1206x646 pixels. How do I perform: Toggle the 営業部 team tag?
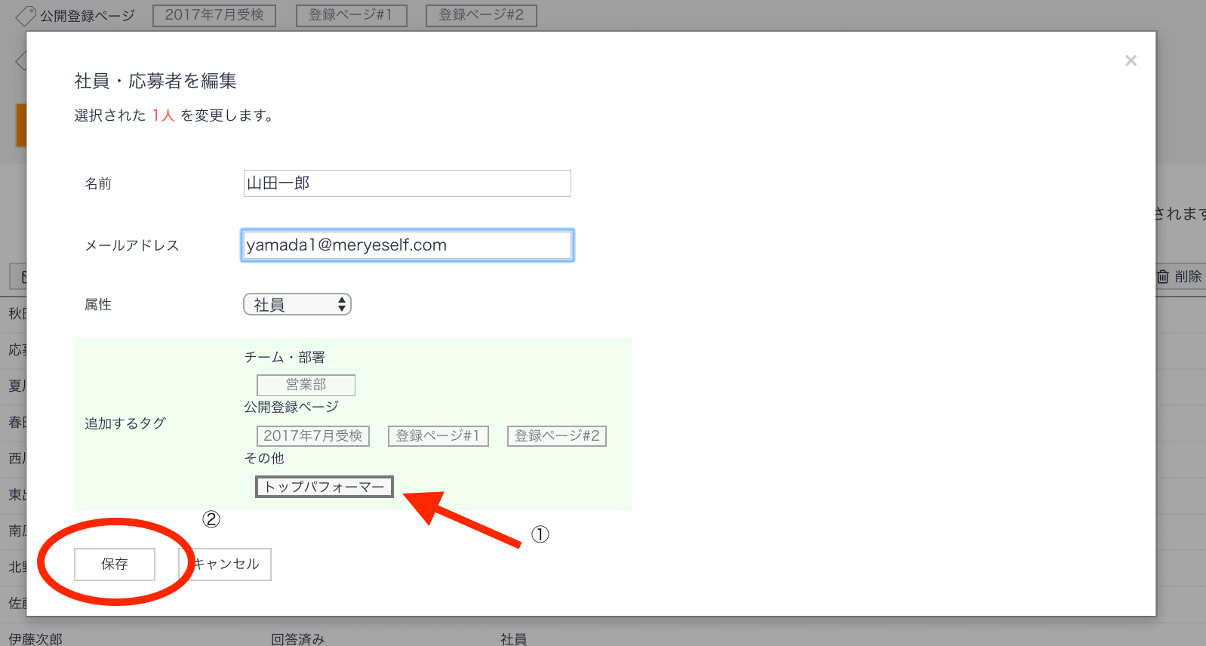(x=306, y=385)
